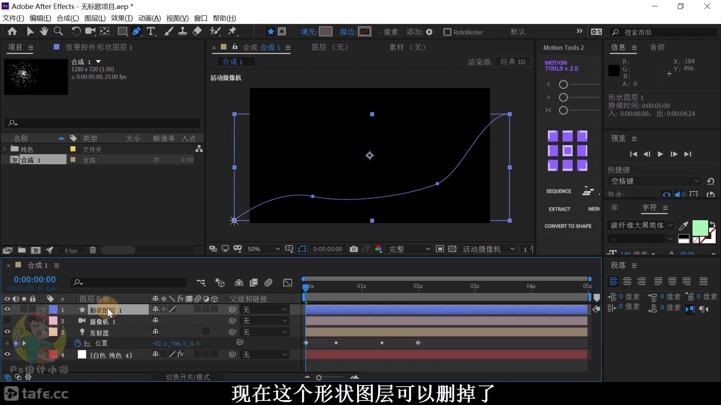Screen dimensions: 721x405
Task: Select the Rotation tool
Action: (x=76, y=31)
